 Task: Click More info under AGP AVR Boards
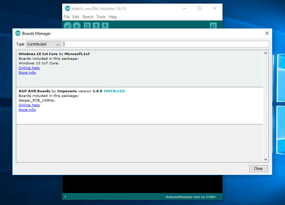coord(27,110)
